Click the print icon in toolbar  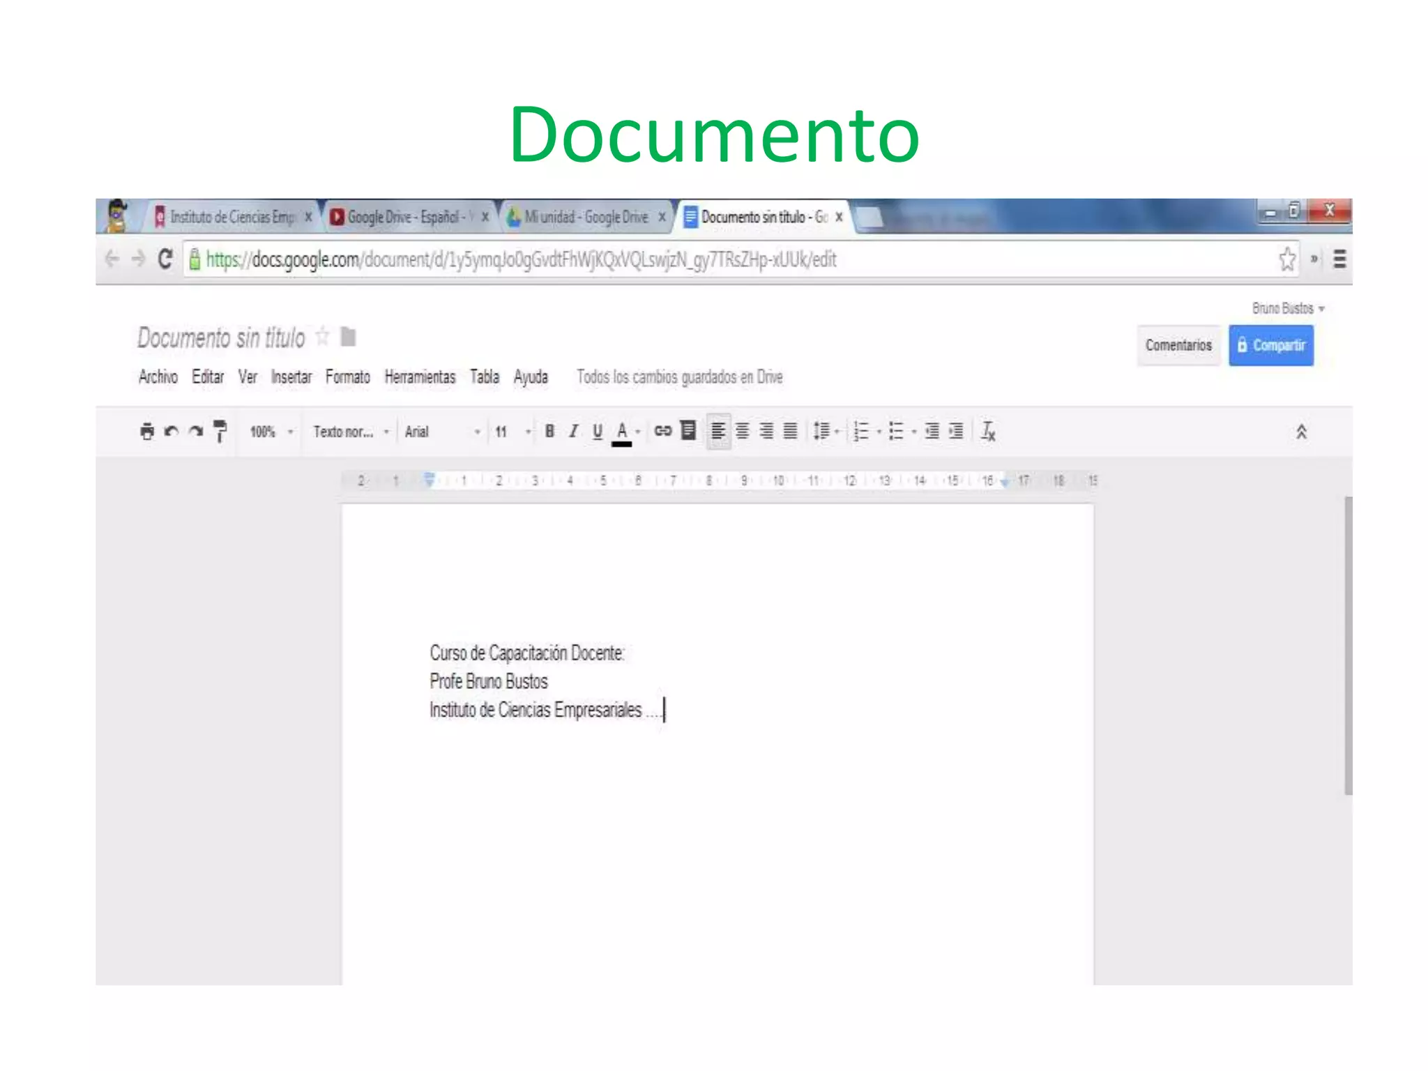(x=147, y=432)
